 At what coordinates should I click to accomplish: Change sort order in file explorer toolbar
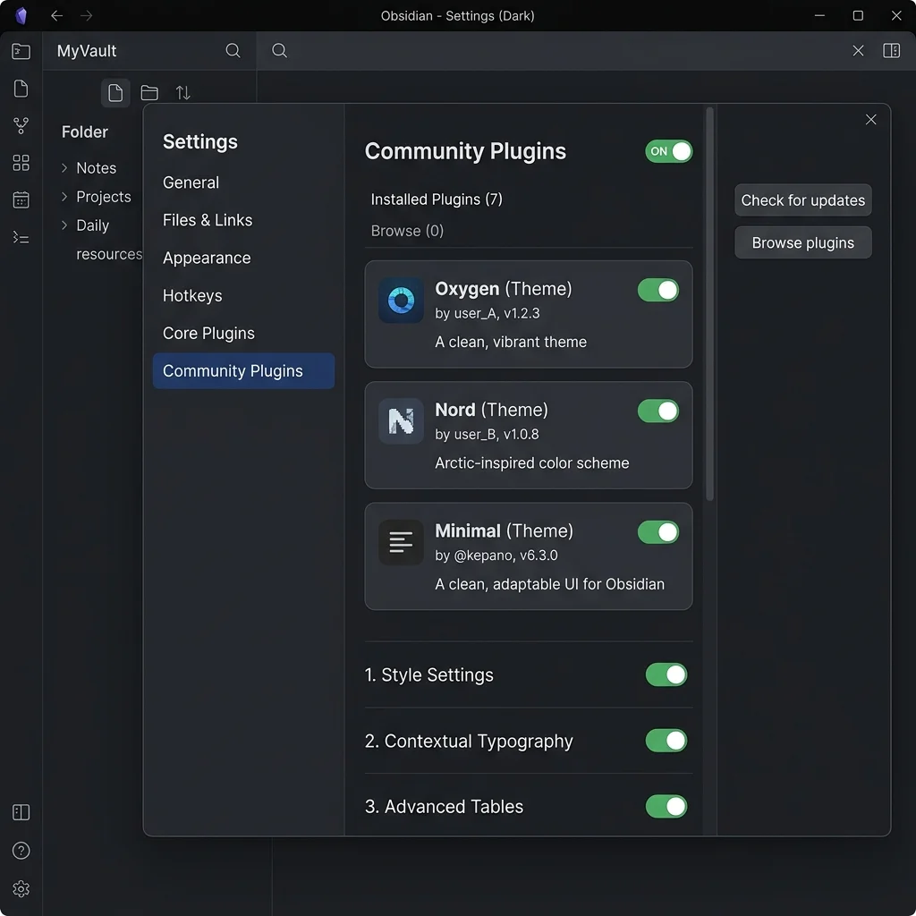click(182, 93)
